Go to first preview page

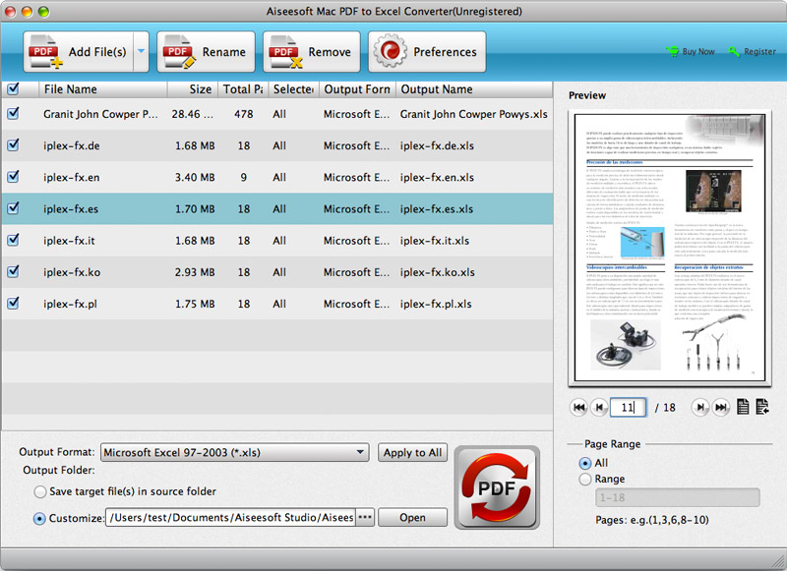point(578,407)
